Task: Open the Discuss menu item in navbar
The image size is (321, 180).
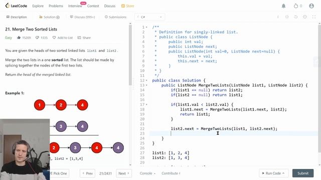Action: [x=110, y=6]
